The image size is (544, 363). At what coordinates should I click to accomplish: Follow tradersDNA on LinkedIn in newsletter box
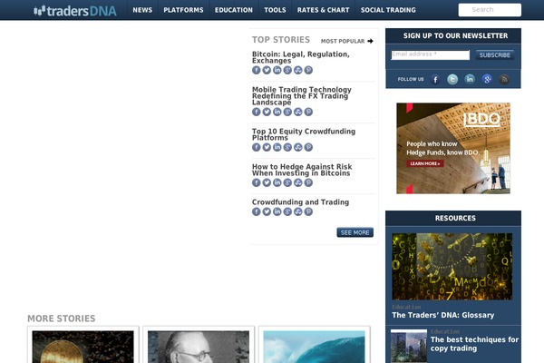tap(470, 80)
